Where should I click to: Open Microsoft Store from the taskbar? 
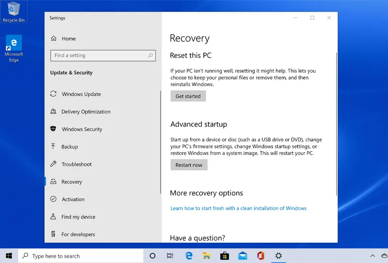tap(224, 256)
